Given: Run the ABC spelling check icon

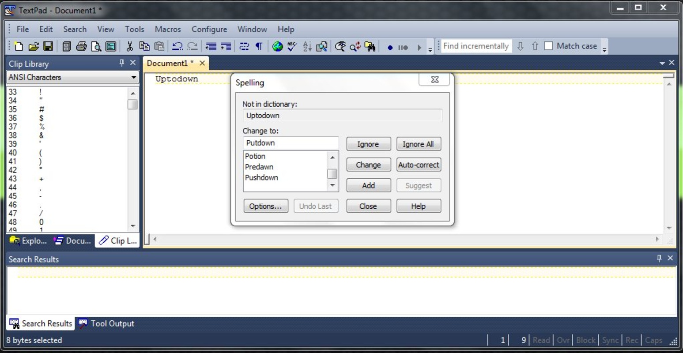Looking at the screenshot, I should point(292,46).
